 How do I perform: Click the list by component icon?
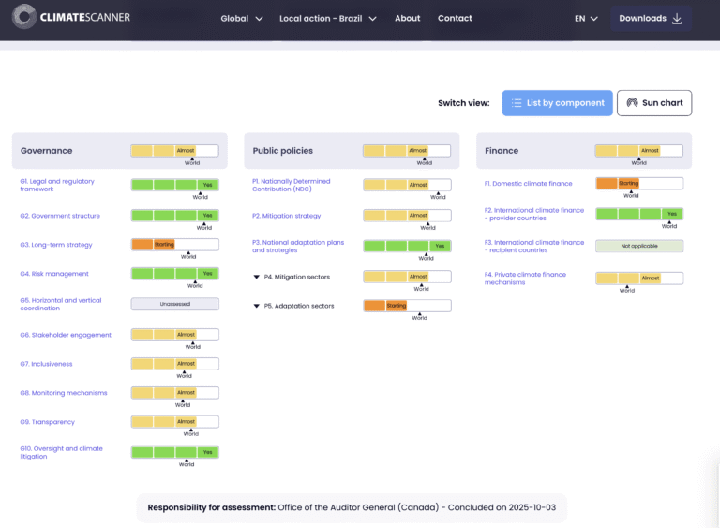(x=517, y=103)
